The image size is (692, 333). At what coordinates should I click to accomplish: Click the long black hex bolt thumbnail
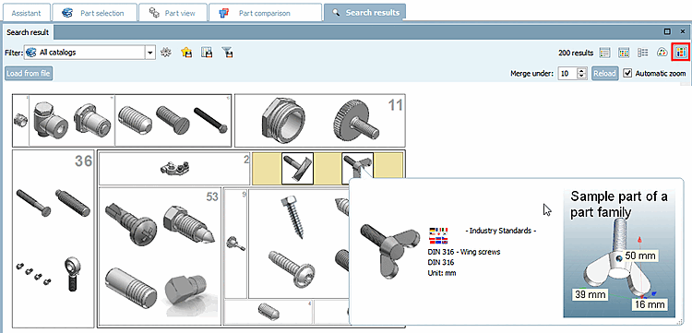(x=211, y=120)
